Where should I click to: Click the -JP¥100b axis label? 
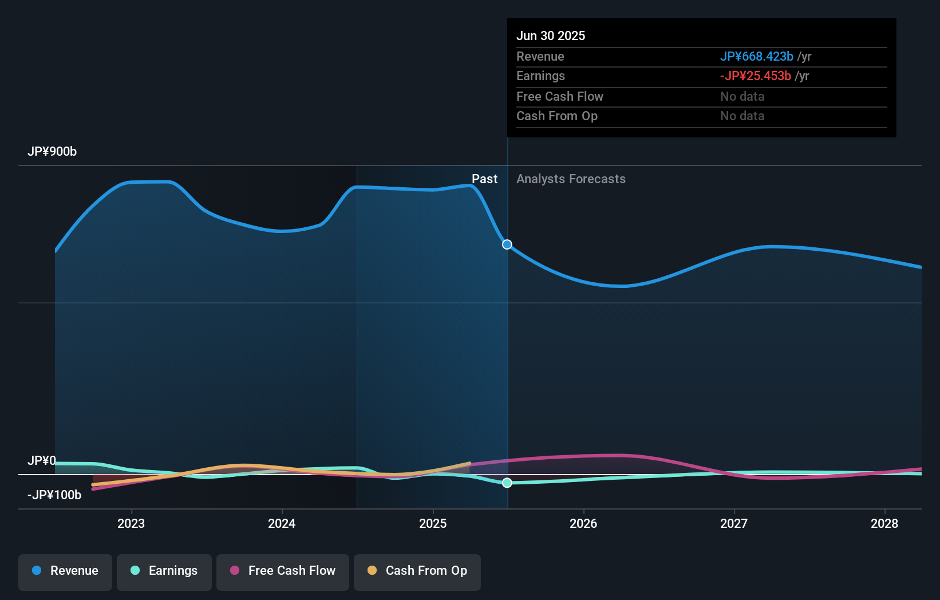coord(54,495)
